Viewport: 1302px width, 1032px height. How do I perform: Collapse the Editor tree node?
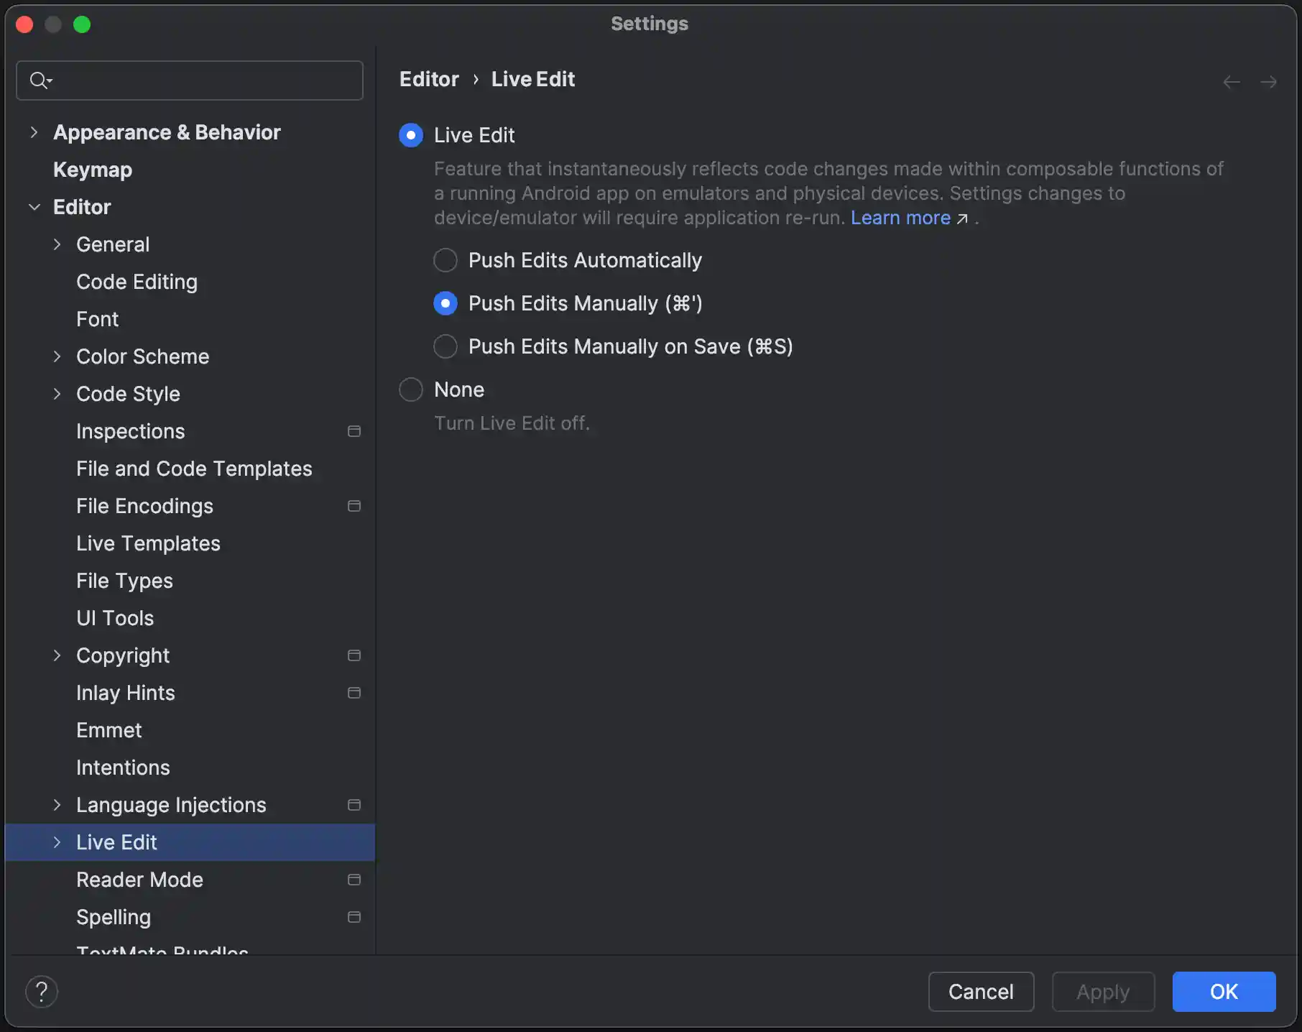[34, 206]
